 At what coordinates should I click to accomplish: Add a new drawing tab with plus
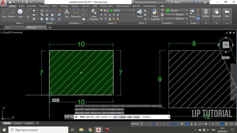(x=50, y=28)
